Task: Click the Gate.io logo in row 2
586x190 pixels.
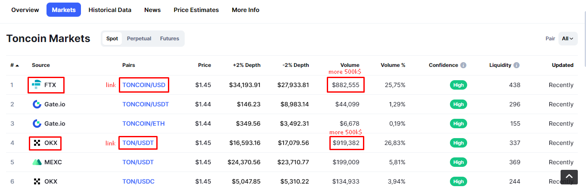Action: coord(37,104)
